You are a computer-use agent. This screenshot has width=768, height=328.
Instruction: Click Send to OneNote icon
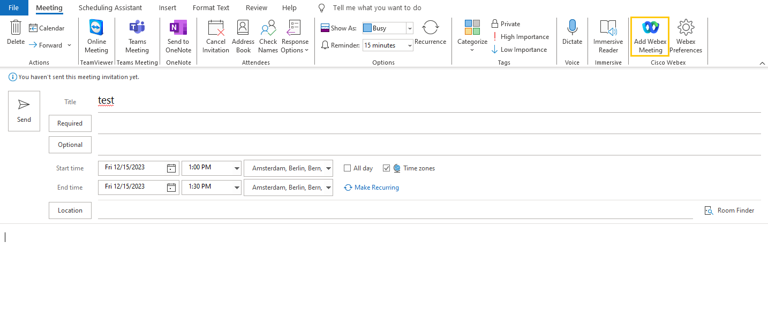(x=178, y=28)
